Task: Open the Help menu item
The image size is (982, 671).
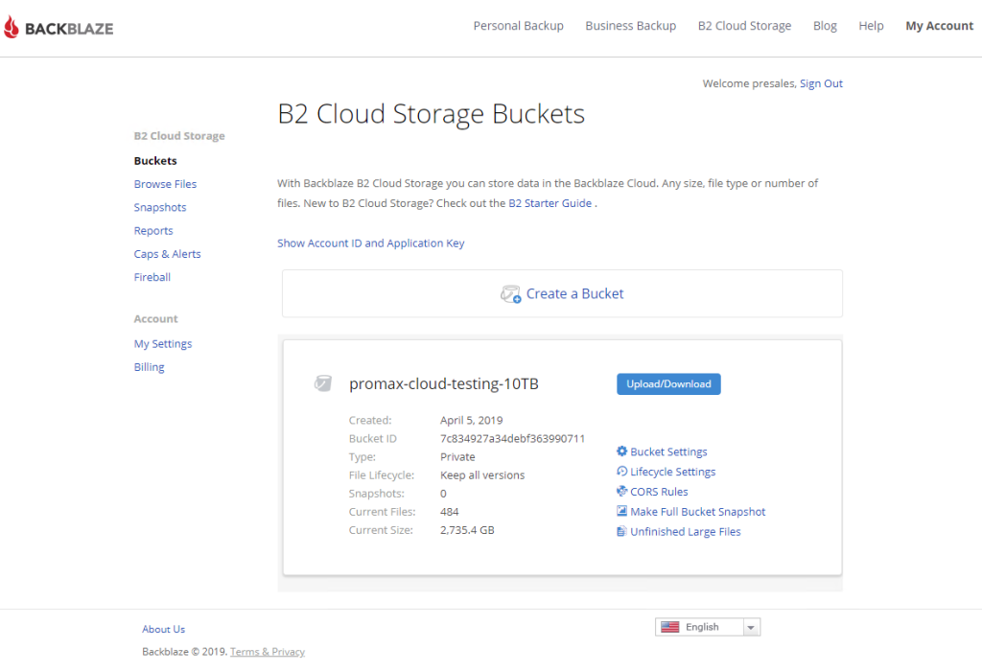Action: point(871,26)
